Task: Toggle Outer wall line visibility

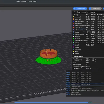Action: [88, 19]
